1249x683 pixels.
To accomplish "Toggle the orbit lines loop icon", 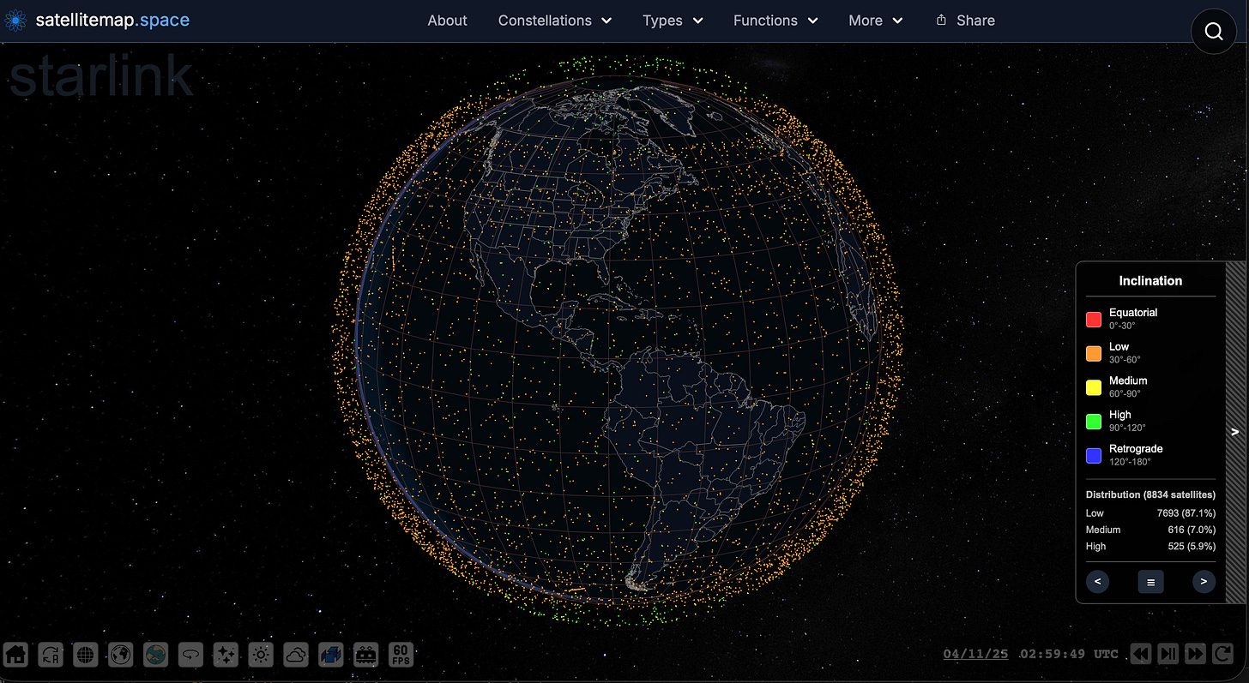I will [190, 655].
